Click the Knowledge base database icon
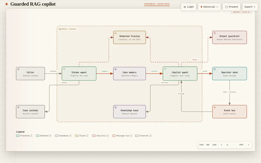Screen dimensions: 261x163 pos(116,107)
